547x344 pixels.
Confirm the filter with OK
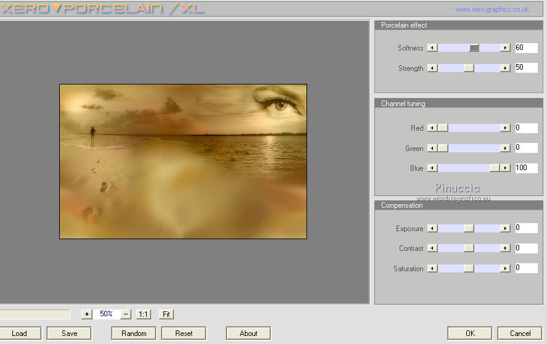pos(470,333)
